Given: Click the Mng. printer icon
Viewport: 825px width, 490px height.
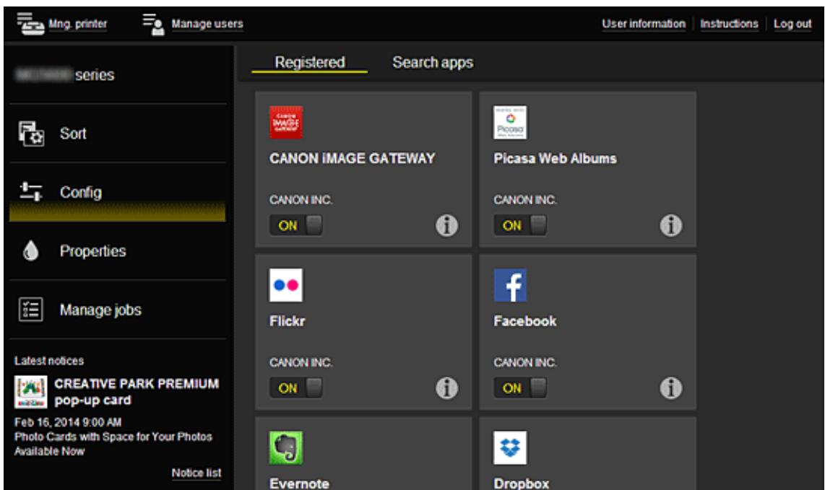Looking at the screenshot, I should click(x=30, y=24).
